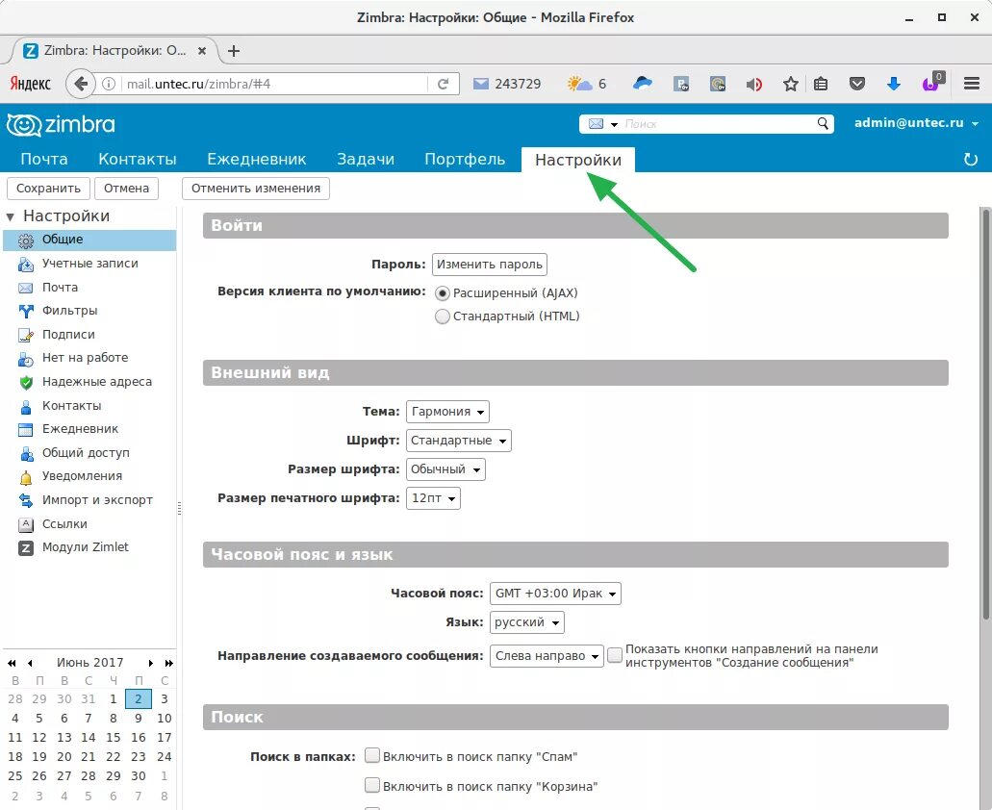Screen dimensions: 992x810
Task: Click the browser back arrow button
Action: [81, 84]
